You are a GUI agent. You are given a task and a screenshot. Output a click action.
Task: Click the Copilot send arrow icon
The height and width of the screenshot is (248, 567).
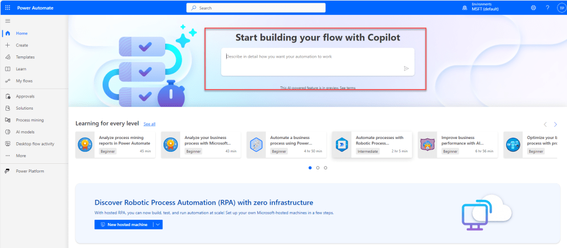406,69
